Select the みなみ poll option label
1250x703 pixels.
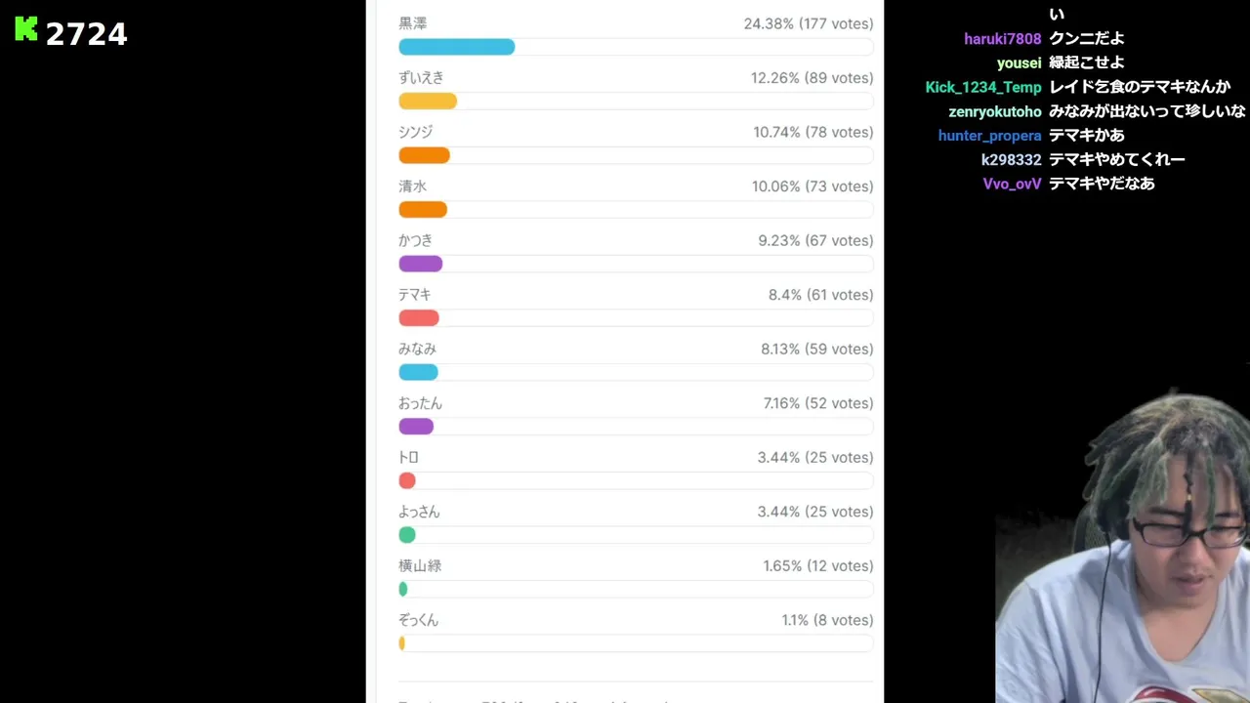coord(417,349)
